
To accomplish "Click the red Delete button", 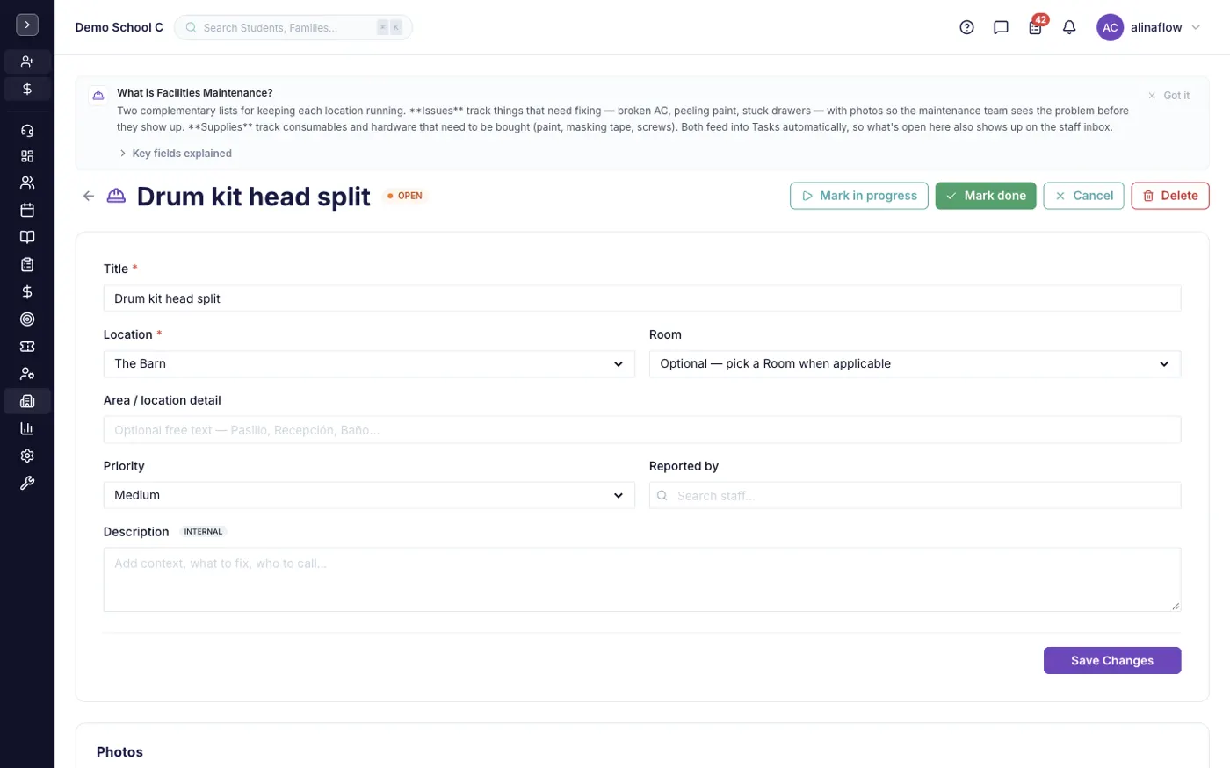I will point(1170,196).
